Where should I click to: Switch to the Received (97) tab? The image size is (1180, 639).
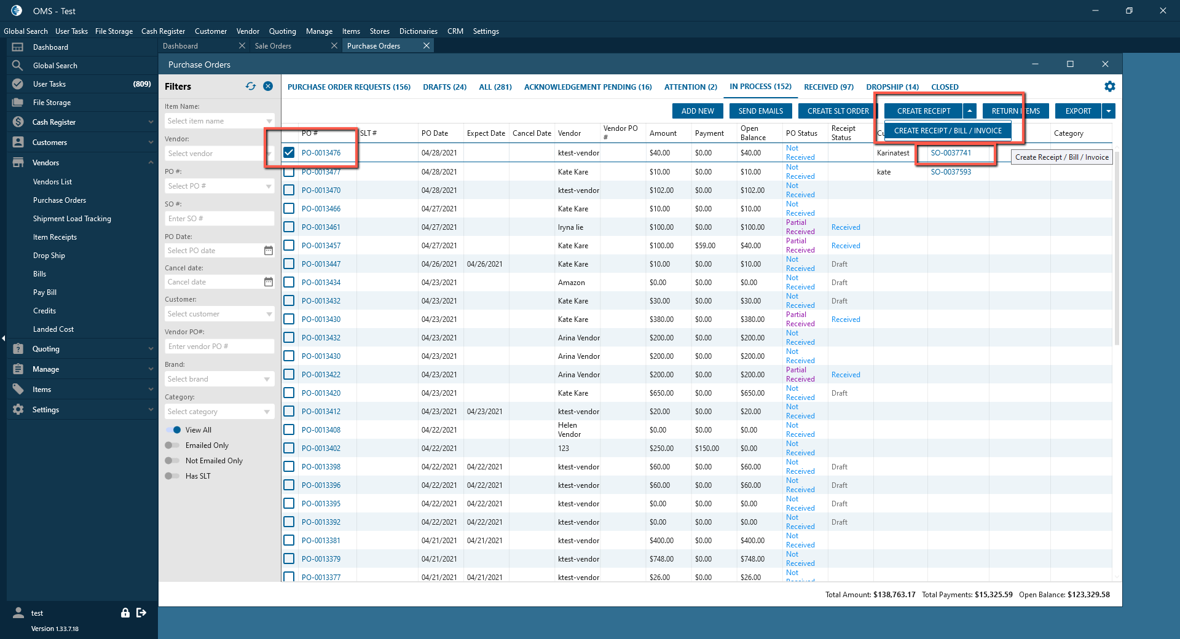pos(828,87)
